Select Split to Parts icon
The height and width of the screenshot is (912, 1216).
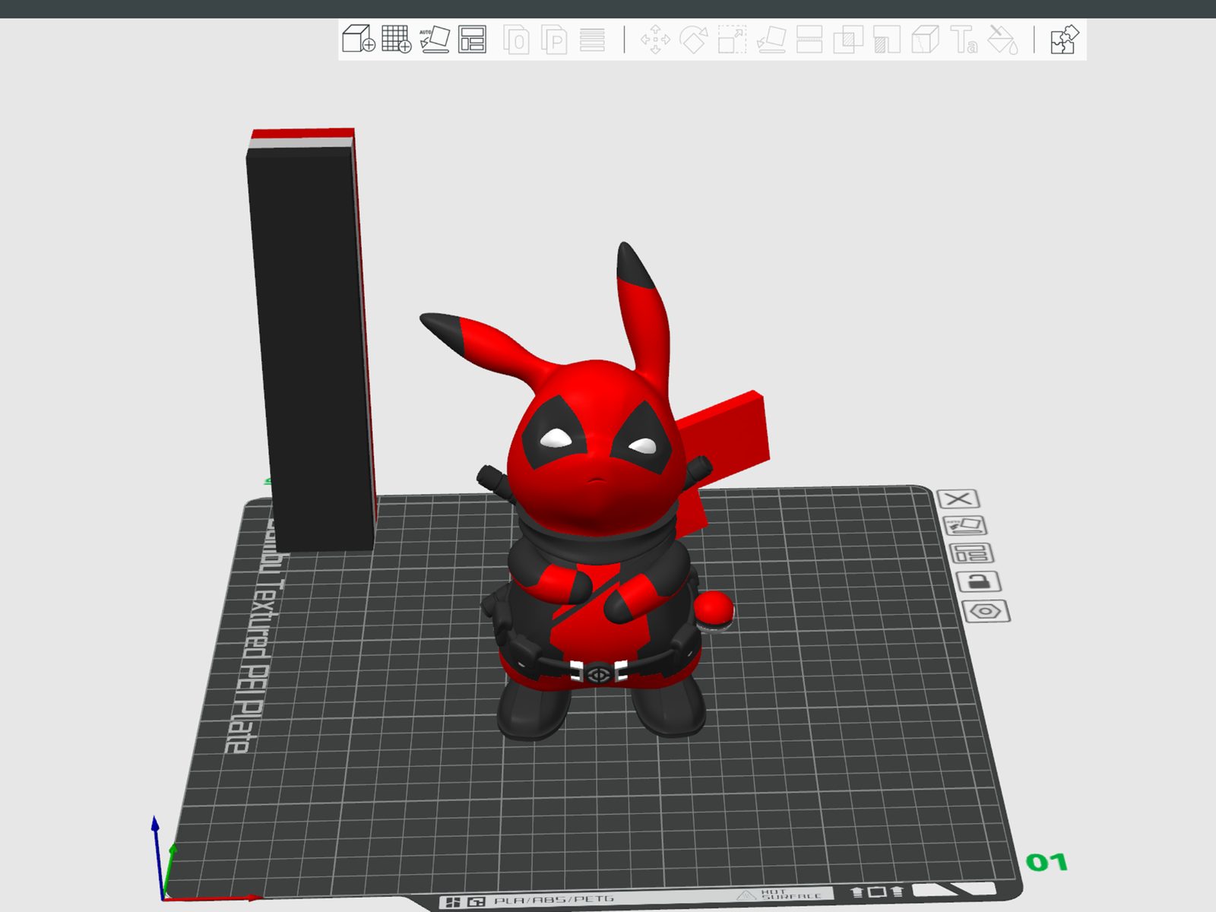[x=554, y=39]
